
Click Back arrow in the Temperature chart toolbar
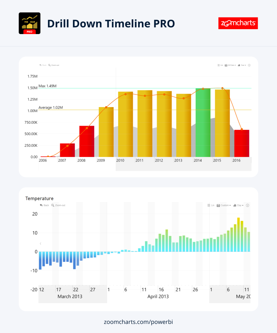pos(44,205)
